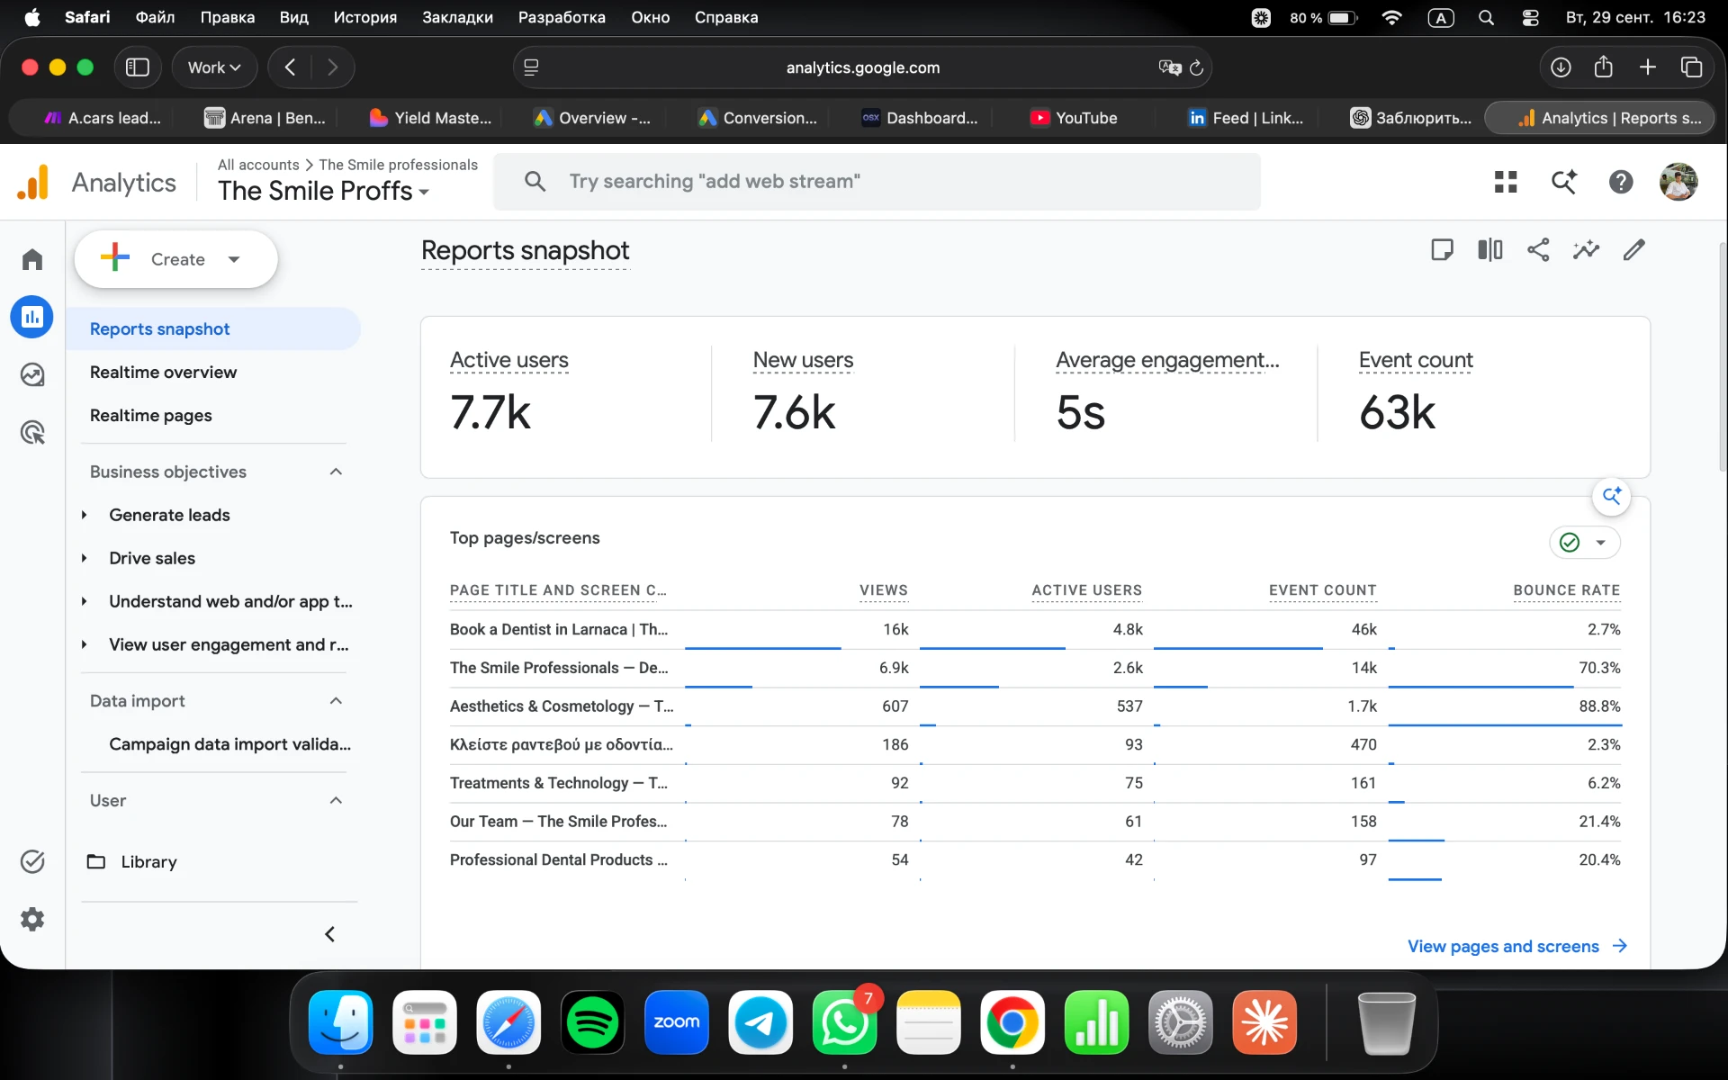Viewport: 1728px width, 1080px height.
Task: Open the Admin gear icon
Action: (32, 919)
